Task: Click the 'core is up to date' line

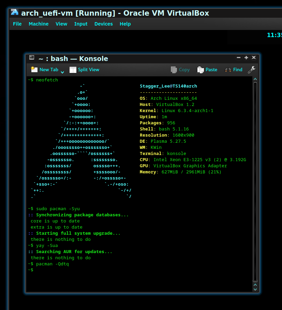Action: pos(55,221)
